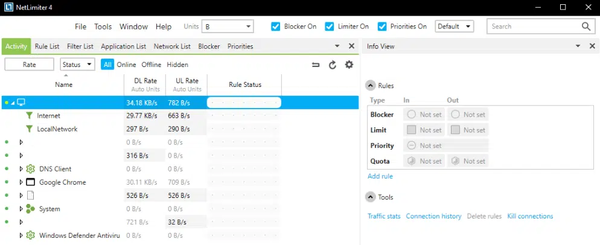Expand the Windows Defender Antivirus row
This screenshot has width=600, height=245.
click(21, 235)
